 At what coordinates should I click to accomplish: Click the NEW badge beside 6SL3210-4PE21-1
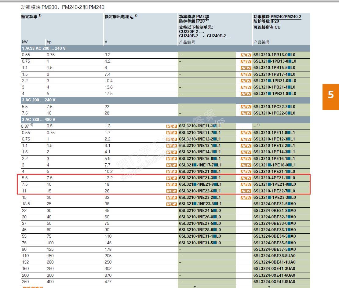246,178
